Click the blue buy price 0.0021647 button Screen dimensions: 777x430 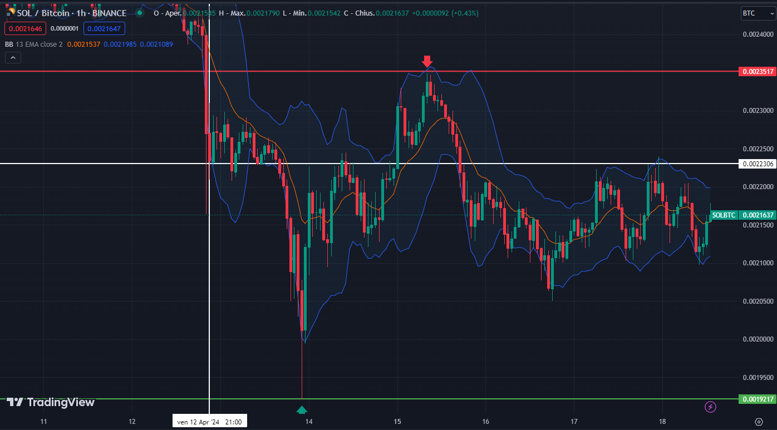tap(104, 28)
